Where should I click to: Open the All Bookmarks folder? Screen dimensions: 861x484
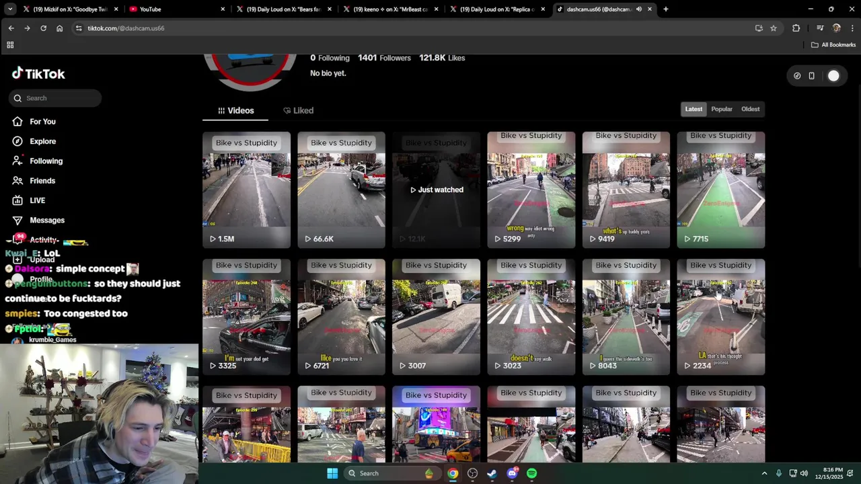[833, 45]
